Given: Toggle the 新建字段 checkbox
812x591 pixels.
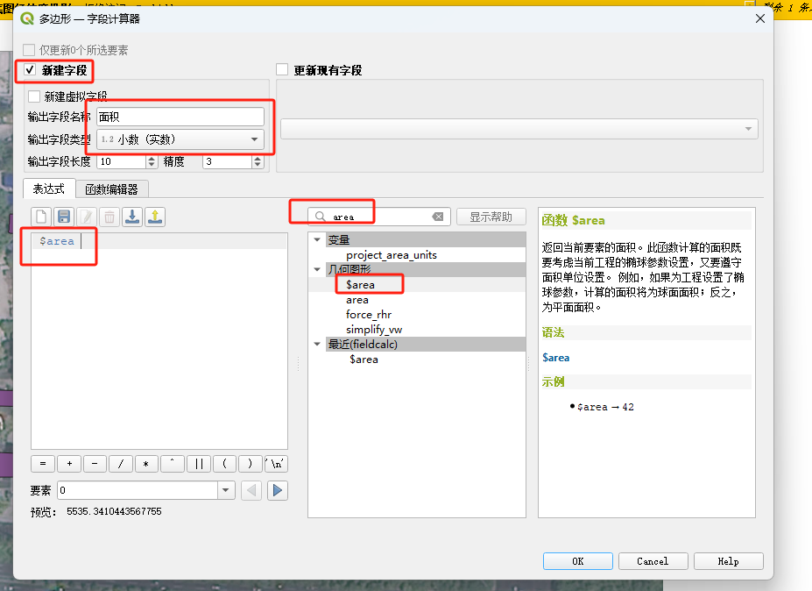Looking at the screenshot, I should [x=31, y=70].
